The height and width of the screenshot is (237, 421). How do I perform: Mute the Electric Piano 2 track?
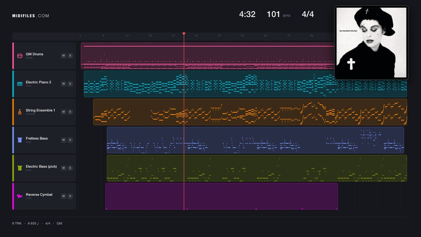coord(64,84)
